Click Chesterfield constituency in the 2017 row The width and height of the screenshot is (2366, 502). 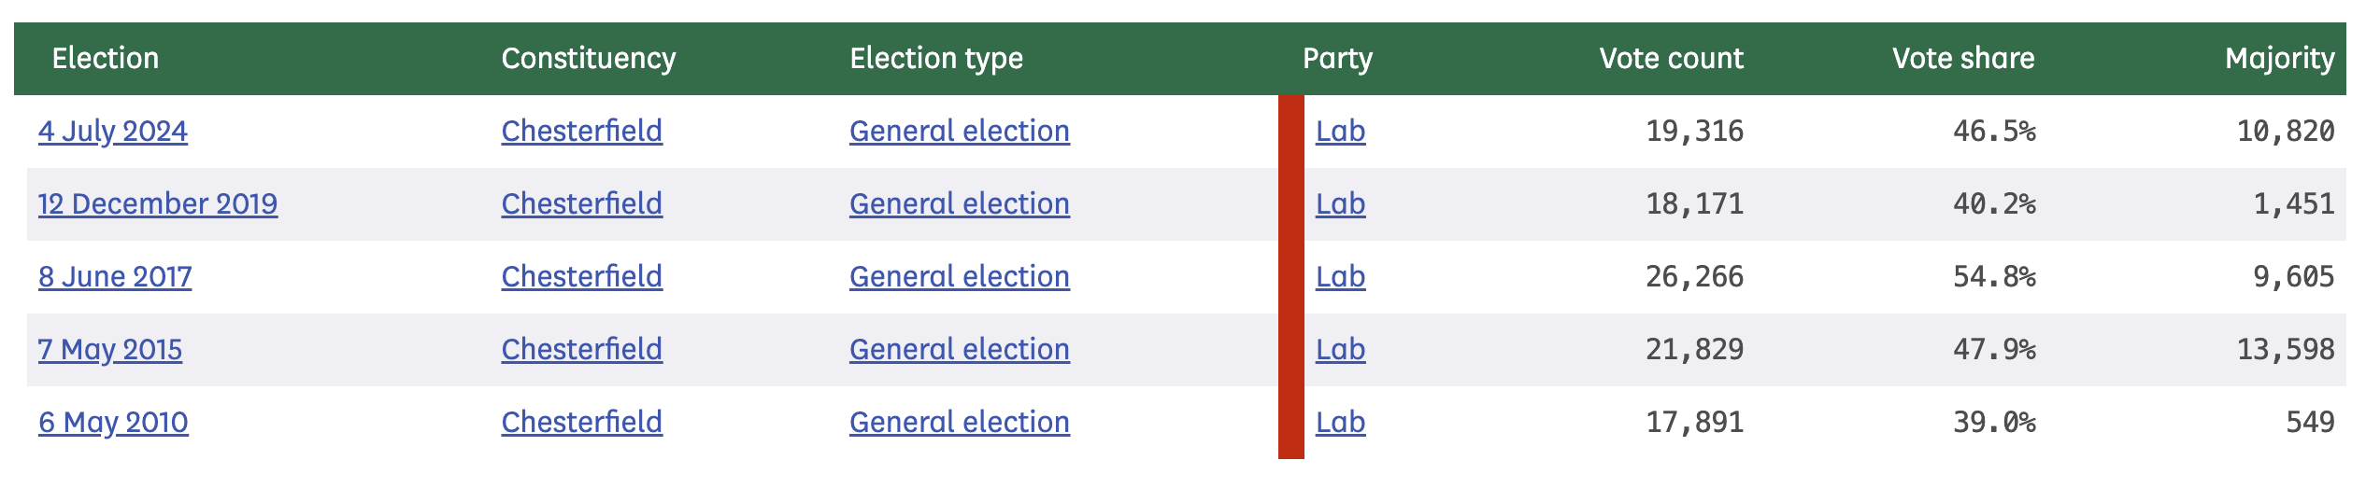(x=581, y=277)
